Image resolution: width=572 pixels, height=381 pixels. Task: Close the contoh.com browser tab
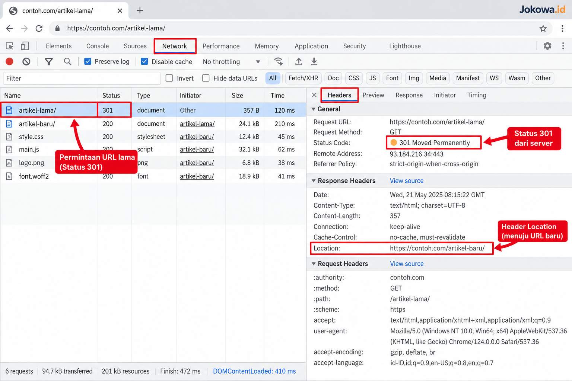[x=120, y=11]
